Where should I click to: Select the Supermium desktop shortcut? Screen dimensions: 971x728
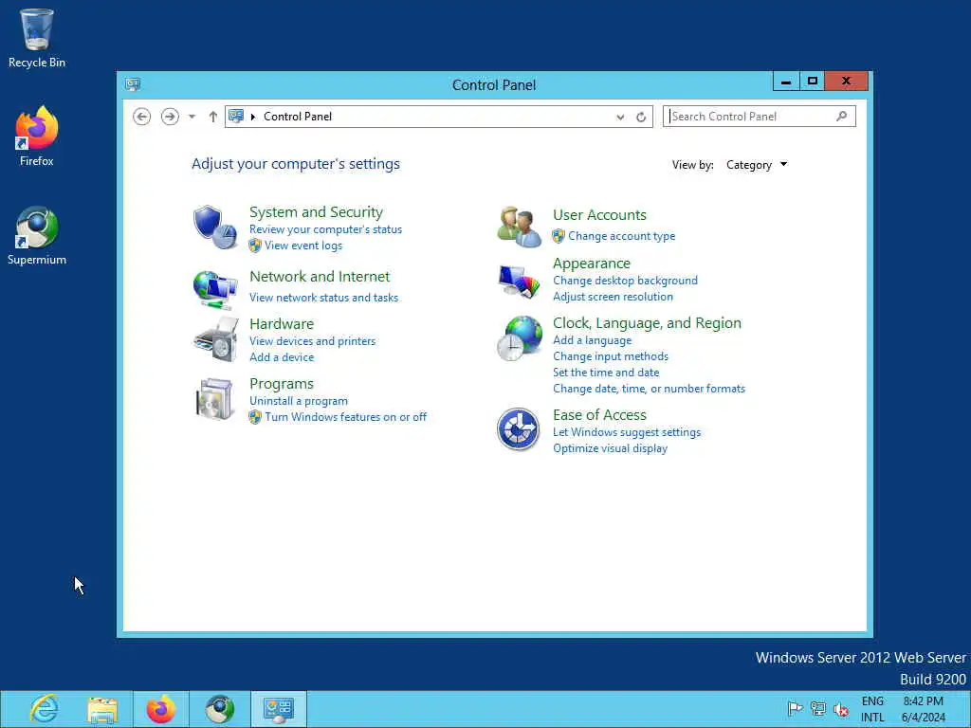37,235
